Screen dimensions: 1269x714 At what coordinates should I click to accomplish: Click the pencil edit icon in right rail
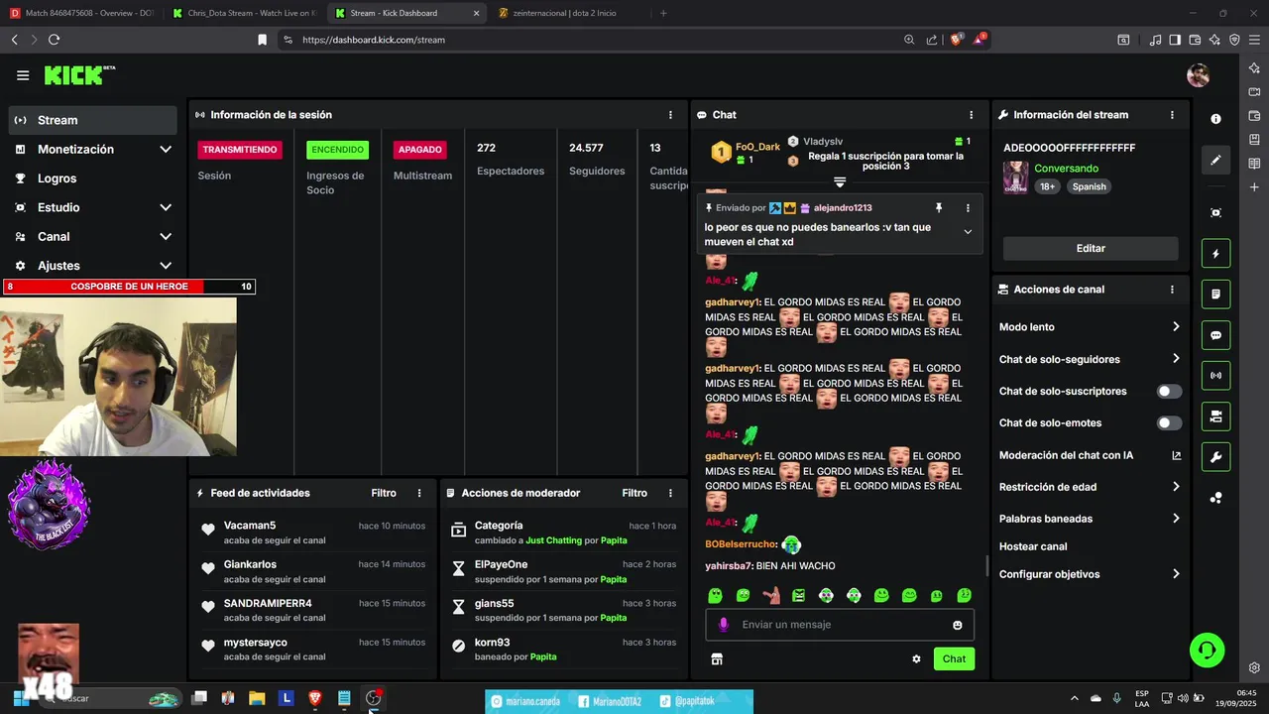[1216, 160]
